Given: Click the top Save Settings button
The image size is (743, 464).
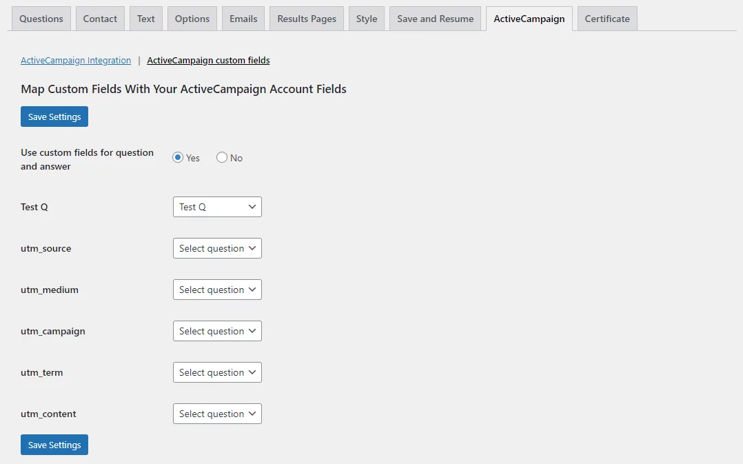Looking at the screenshot, I should pos(54,117).
